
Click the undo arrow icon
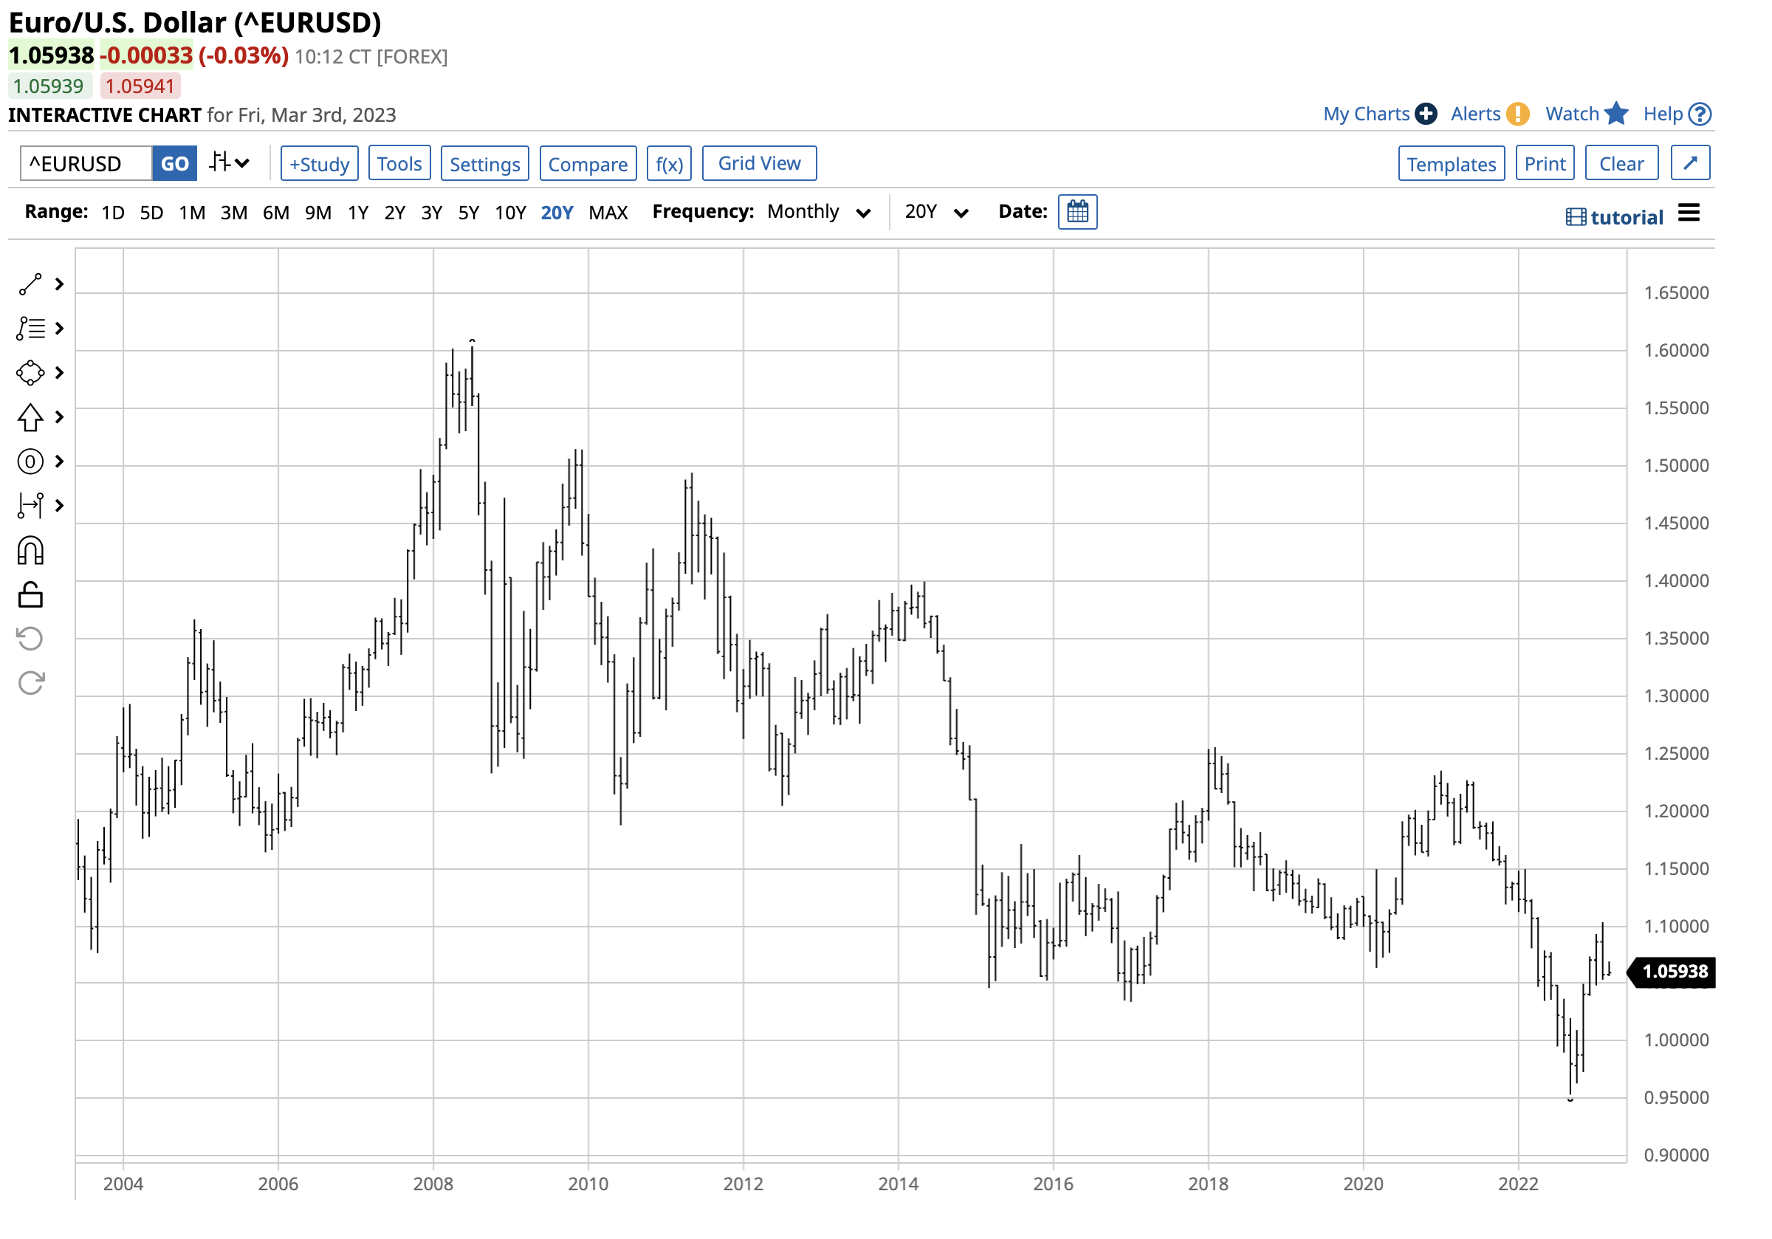pos(30,639)
